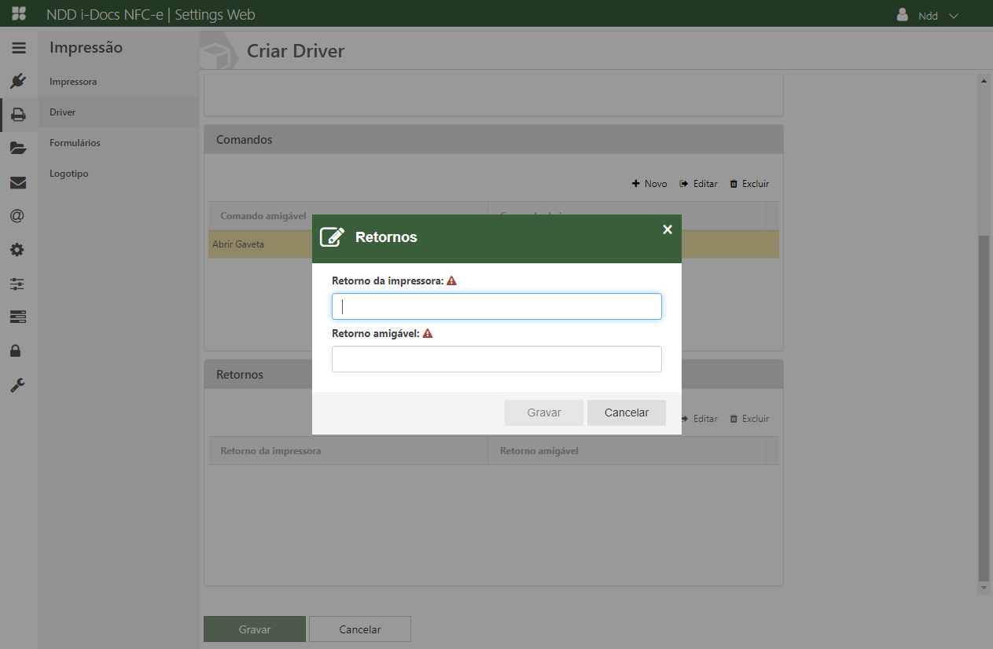Close the Retornos dialog with X
Screen dimensions: 993x649
(x=668, y=229)
